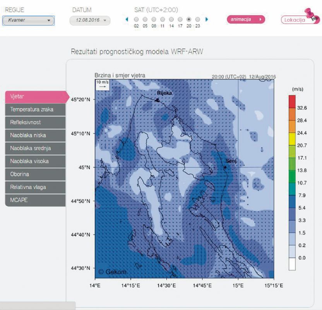Click the horizontal scrollbar at bottom left
Image resolution: width=322 pixels, height=310 pixels.
[x=38, y=306]
